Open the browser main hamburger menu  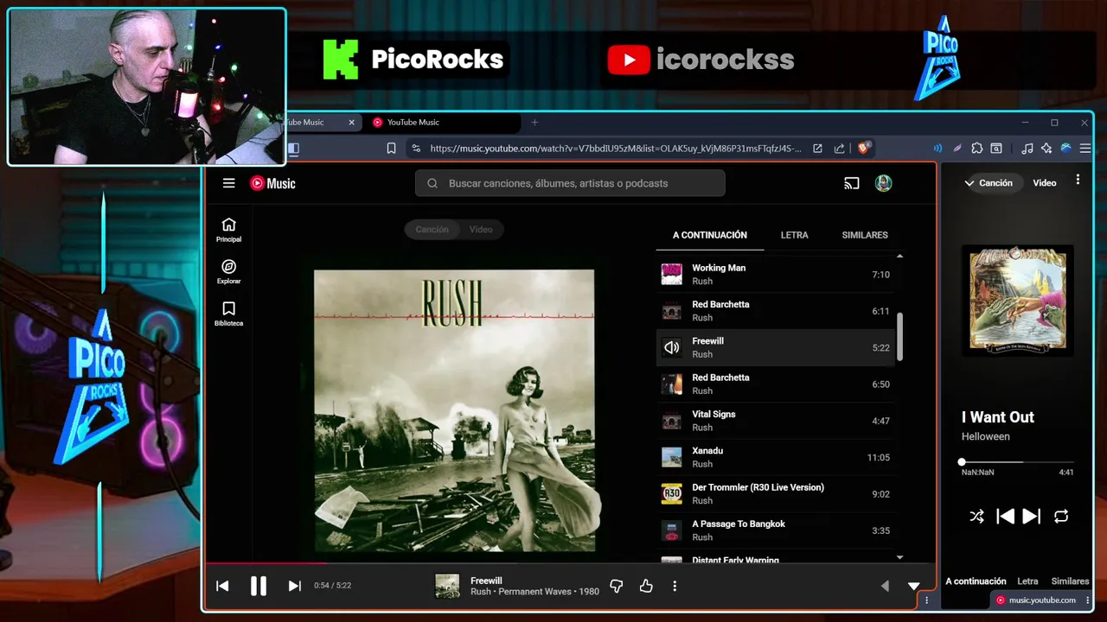(1085, 149)
